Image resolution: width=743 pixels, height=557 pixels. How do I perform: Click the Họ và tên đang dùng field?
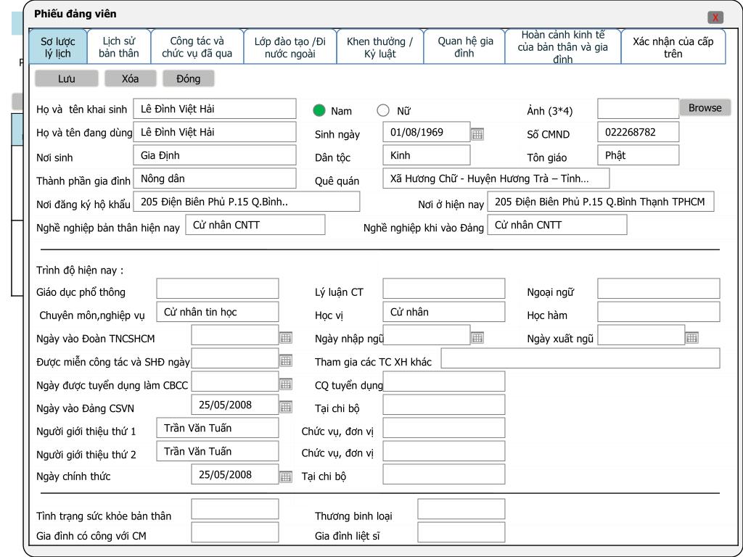pyautogui.click(x=215, y=132)
